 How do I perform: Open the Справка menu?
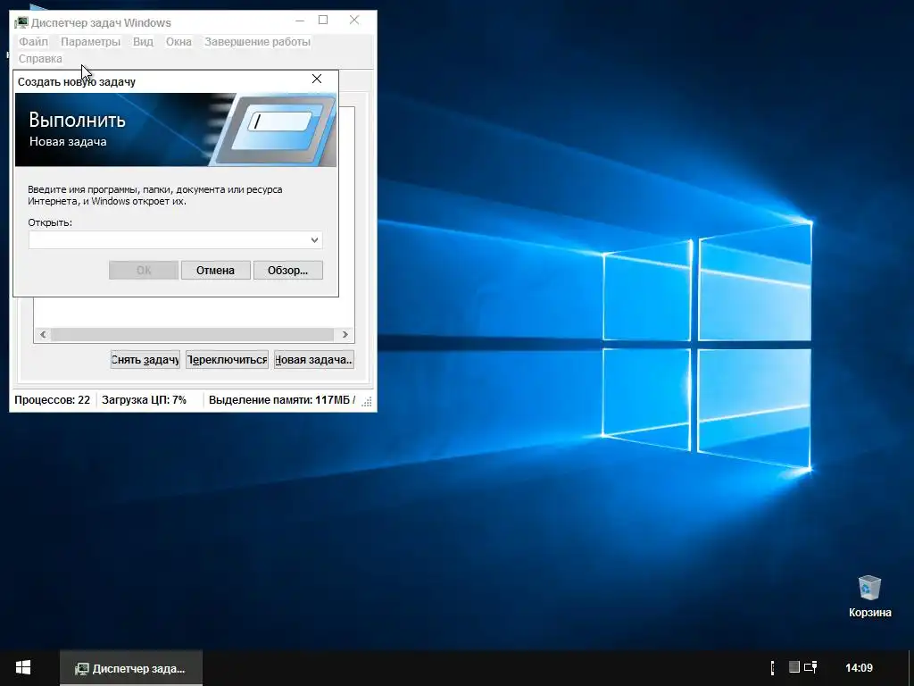(x=40, y=59)
